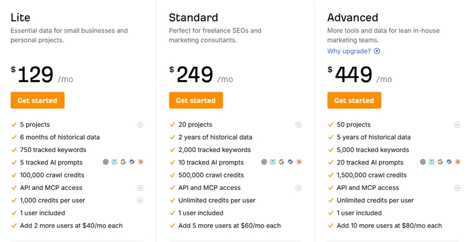
Task: Play the video for Advanced 50 projects
Action: 457,125
